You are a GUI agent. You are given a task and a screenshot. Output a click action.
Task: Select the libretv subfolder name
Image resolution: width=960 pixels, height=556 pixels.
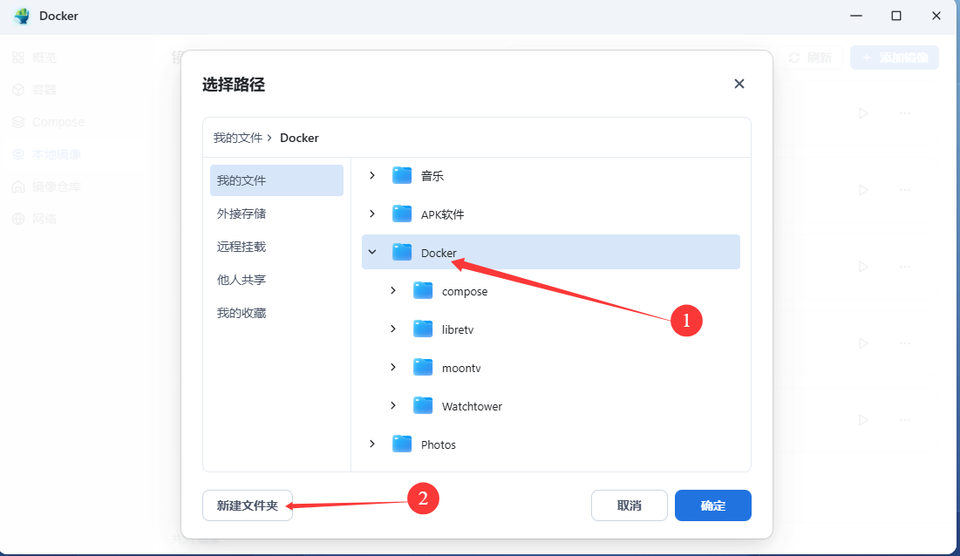(x=458, y=329)
